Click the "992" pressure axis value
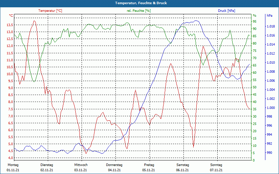This screenshot has width=279, height=174. (x=270, y=144)
